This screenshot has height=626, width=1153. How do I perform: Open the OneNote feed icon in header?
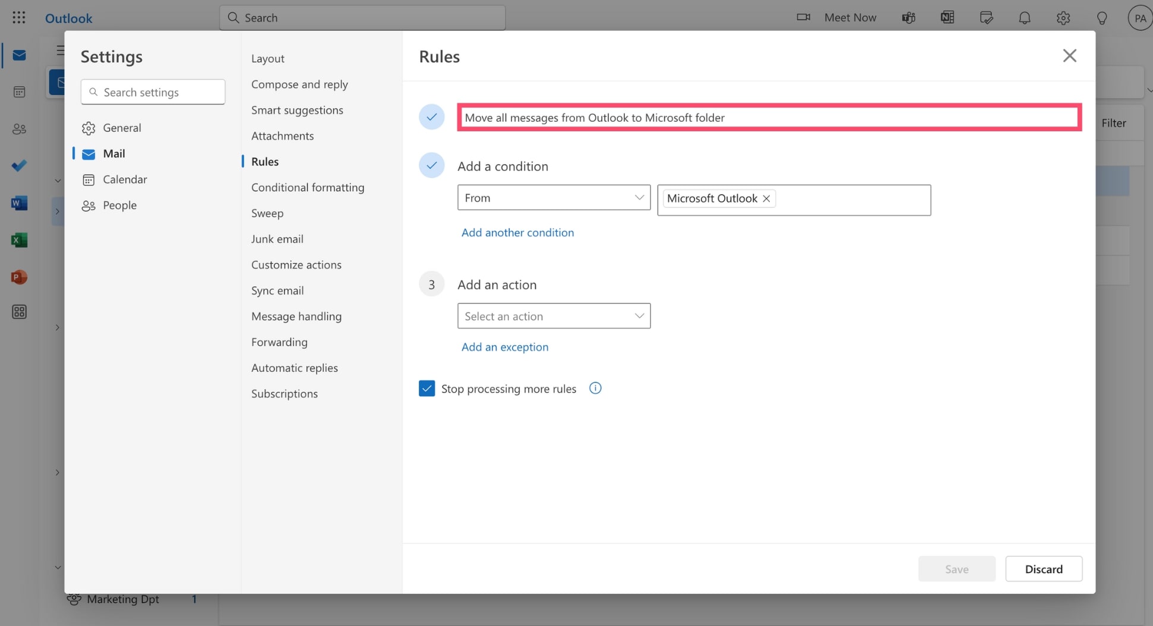coord(947,18)
